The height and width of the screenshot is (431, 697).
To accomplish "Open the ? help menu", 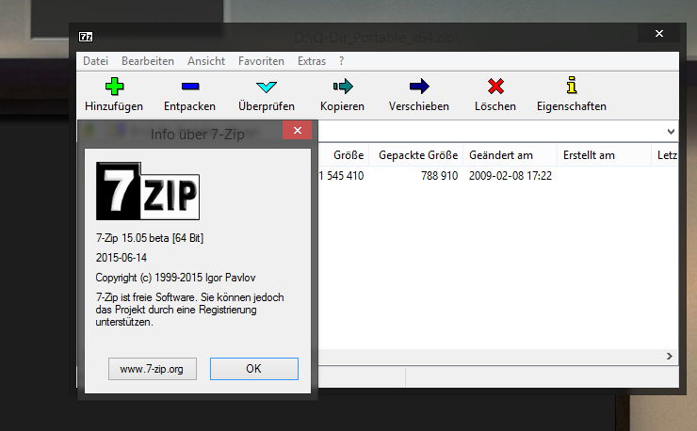I will point(341,61).
